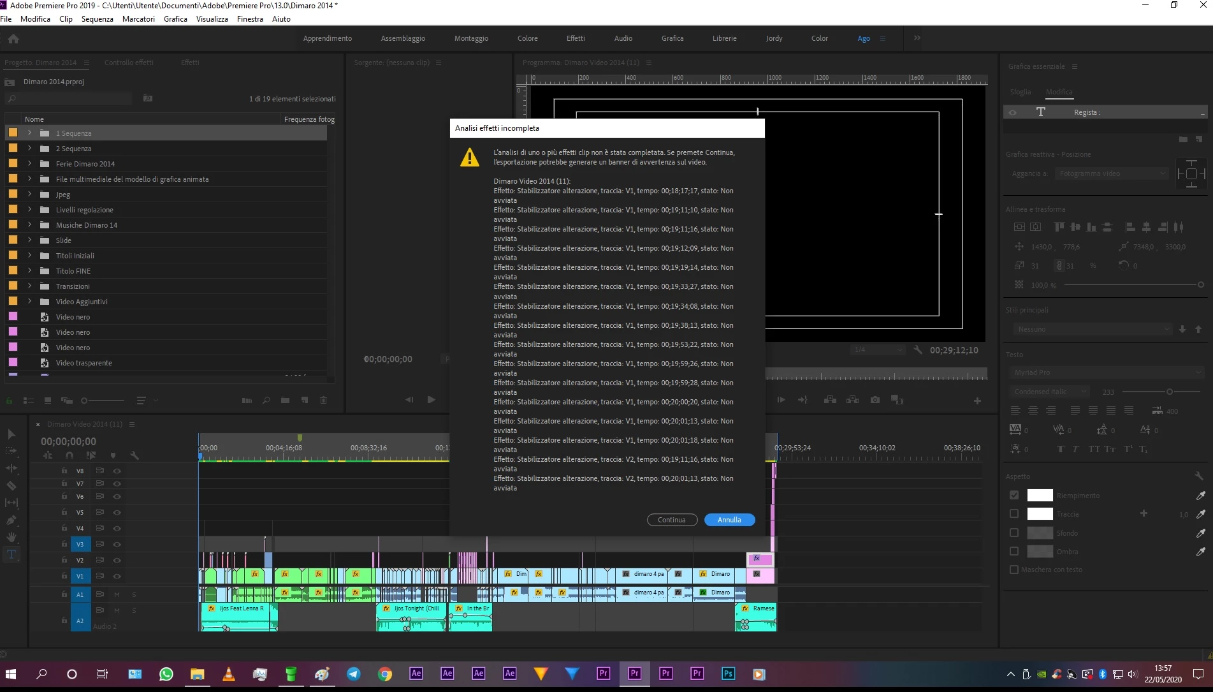The width and height of the screenshot is (1213, 692).
Task: Toggle V8 track visibility eye
Action: click(x=117, y=471)
